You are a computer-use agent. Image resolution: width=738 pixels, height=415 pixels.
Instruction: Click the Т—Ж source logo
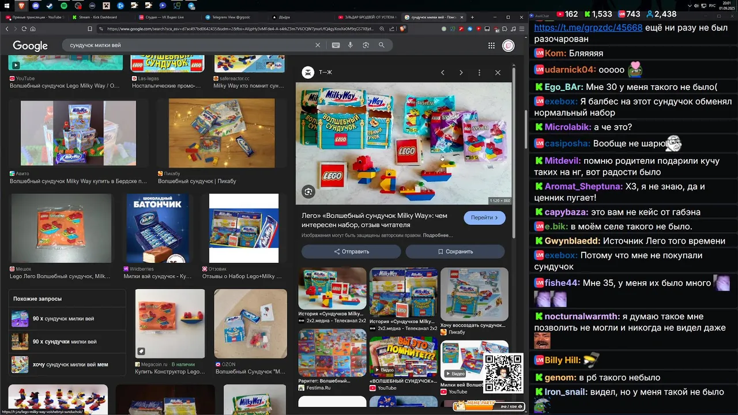click(308, 72)
